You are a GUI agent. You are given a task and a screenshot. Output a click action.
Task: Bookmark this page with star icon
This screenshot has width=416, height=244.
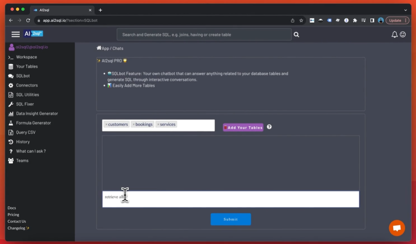tap(301, 20)
